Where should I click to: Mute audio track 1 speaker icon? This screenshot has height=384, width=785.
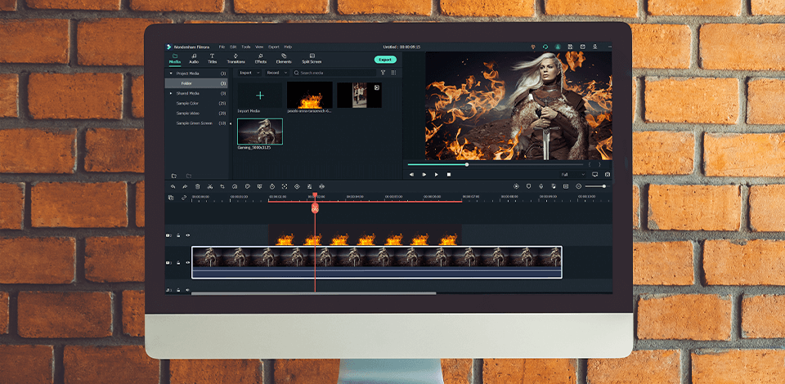click(188, 289)
